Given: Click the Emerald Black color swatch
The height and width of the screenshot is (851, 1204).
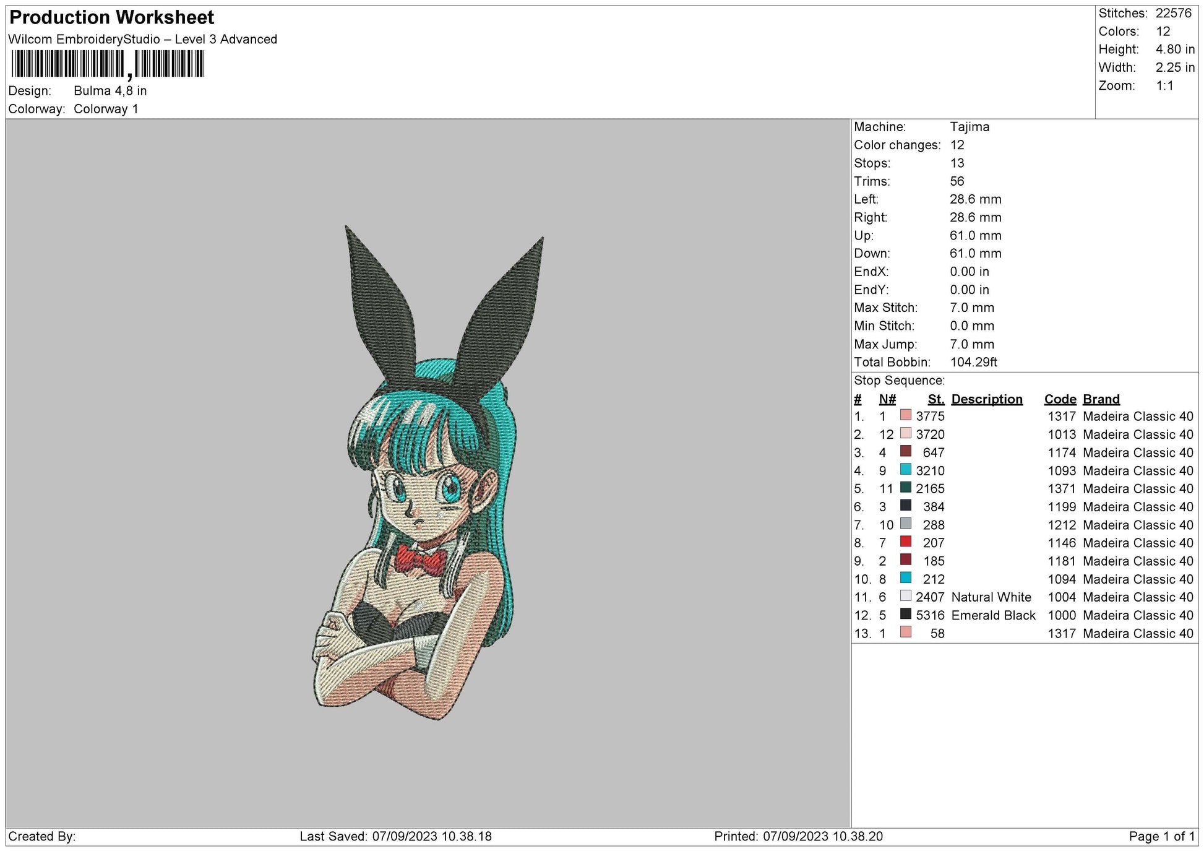Looking at the screenshot, I should pyautogui.click(x=905, y=615).
